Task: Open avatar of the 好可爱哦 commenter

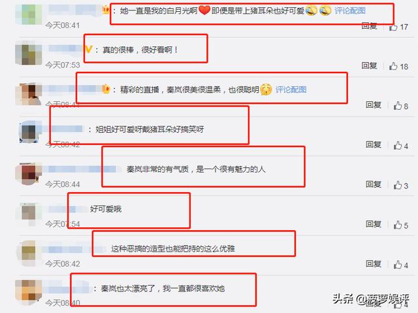Action: coord(29,213)
